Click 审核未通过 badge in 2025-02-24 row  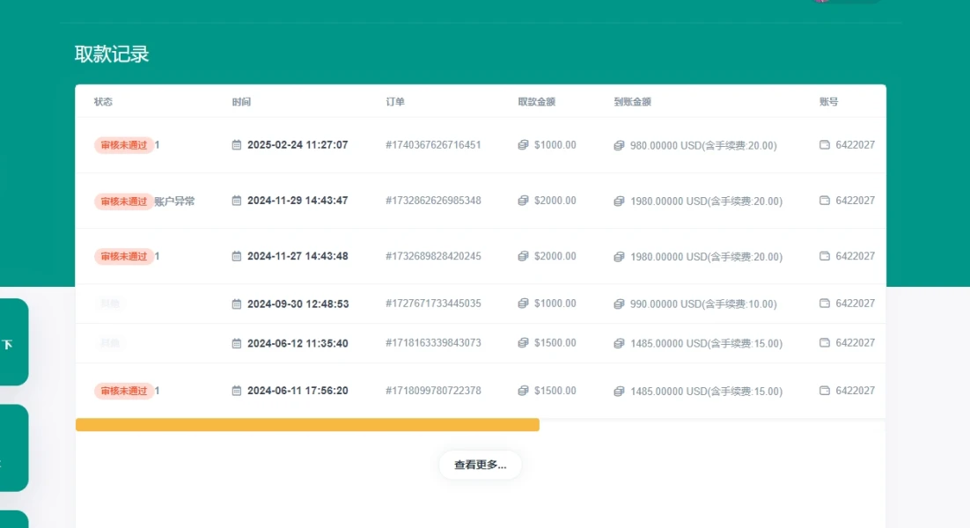[x=123, y=145]
